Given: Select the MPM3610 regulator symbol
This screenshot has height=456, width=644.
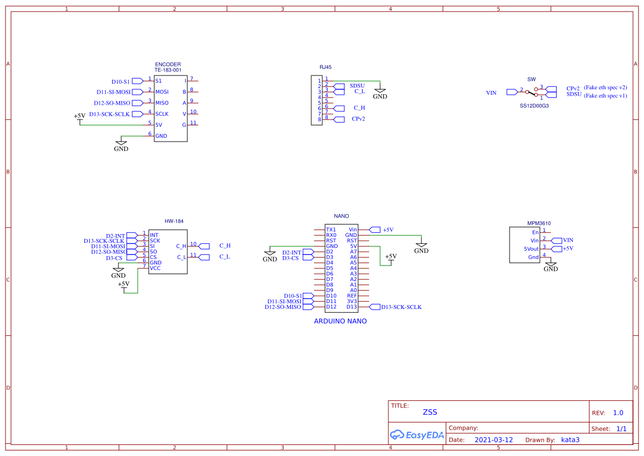Looking at the screenshot, I should pyautogui.click(x=524, y=244).
